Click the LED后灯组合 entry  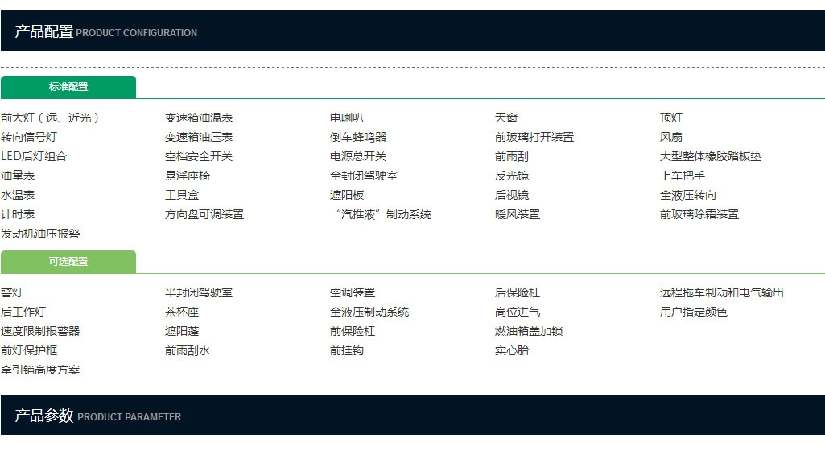click(34, 156)
